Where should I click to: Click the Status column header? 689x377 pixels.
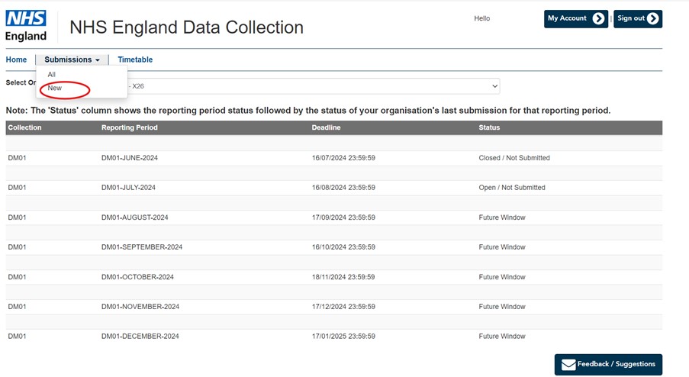click(x=489, y=127)
